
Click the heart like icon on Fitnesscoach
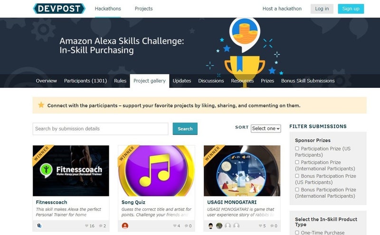point(86,226)
